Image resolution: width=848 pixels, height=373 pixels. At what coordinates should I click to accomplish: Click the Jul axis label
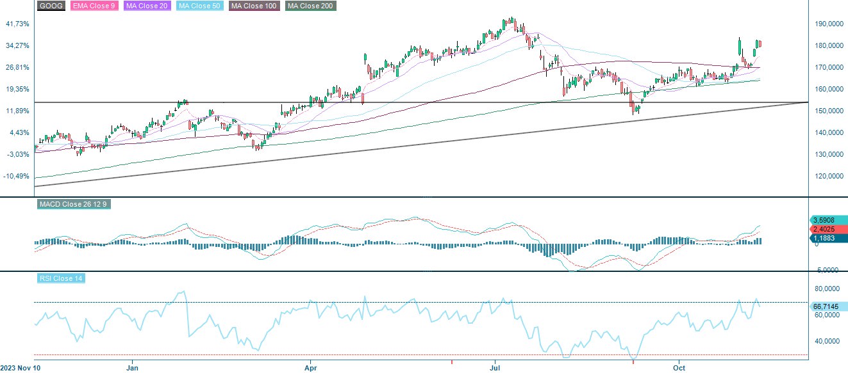[x=494, y=369]
